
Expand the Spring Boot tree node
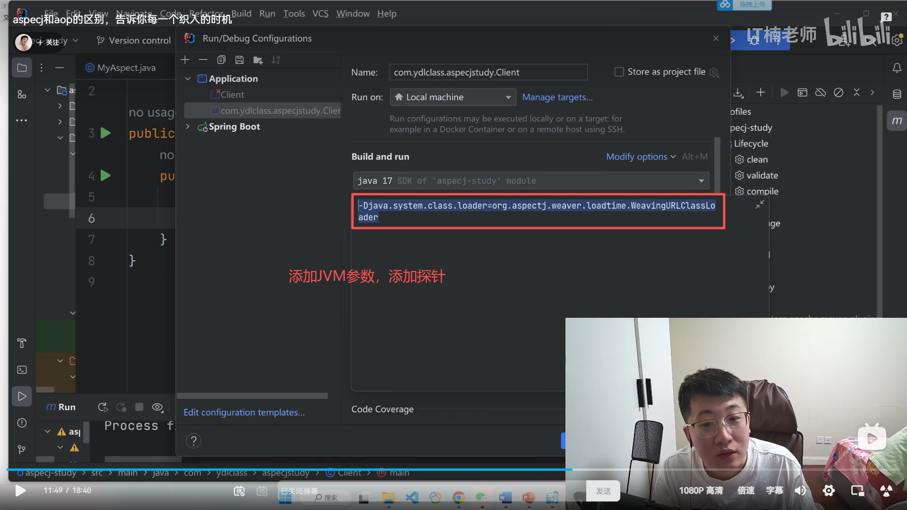188,127
